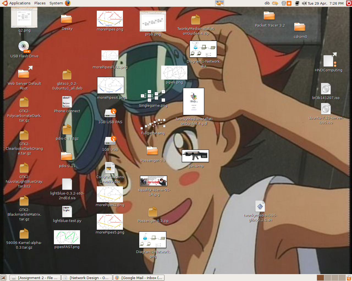Select GTK2-PolycarbonateDark.tar.gz archive
The image size is (352, 281).
(24, 102)
